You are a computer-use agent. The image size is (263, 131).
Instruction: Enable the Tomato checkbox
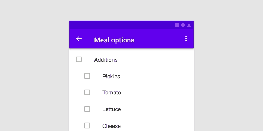click(87, 92)
